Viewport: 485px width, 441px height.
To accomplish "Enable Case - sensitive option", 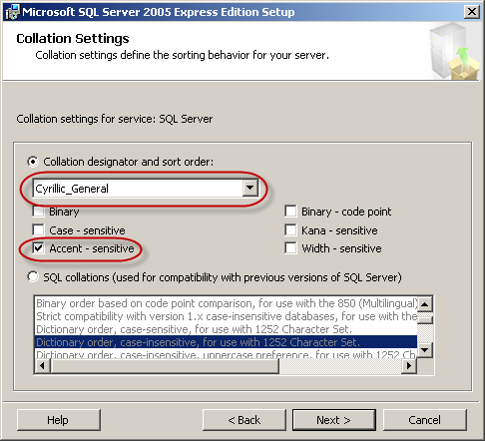I will point(38,230).
